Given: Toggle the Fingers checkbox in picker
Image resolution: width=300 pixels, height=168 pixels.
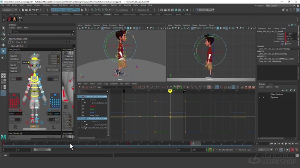Looking at the screenshot, I should (58, 61).
